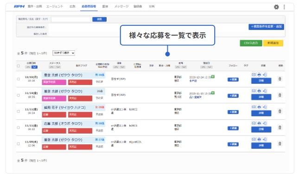
Task: Open applicant name 応募 太郎 (オウボ タロウ)
Action: 63,123
